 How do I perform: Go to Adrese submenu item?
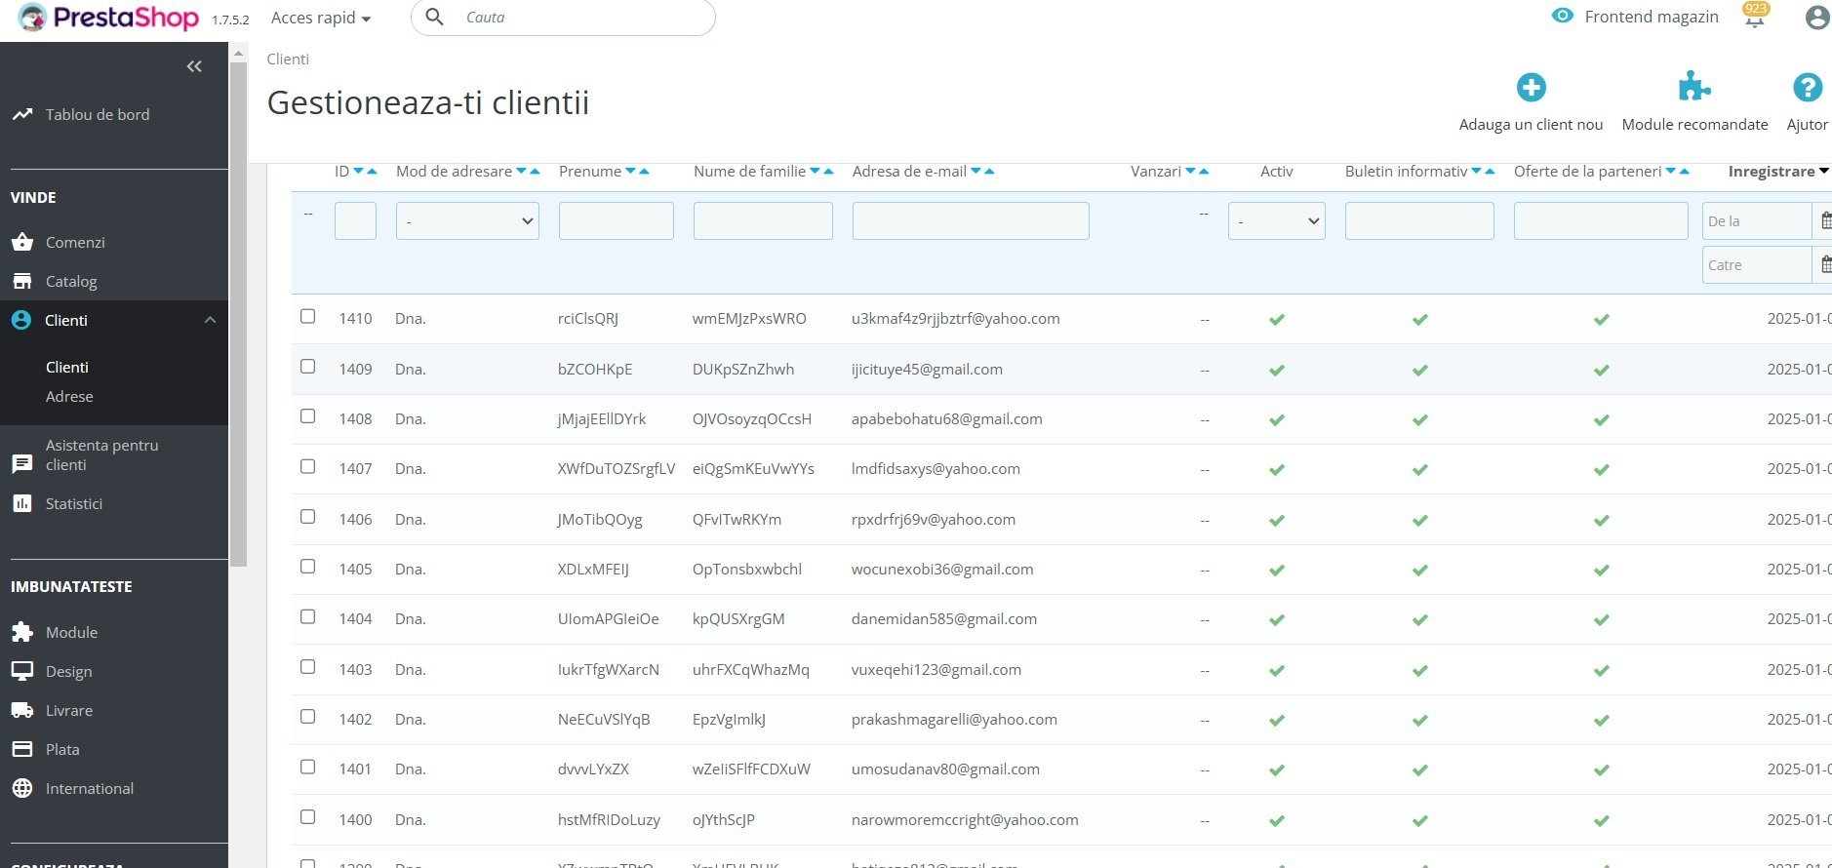coord(69,397)
